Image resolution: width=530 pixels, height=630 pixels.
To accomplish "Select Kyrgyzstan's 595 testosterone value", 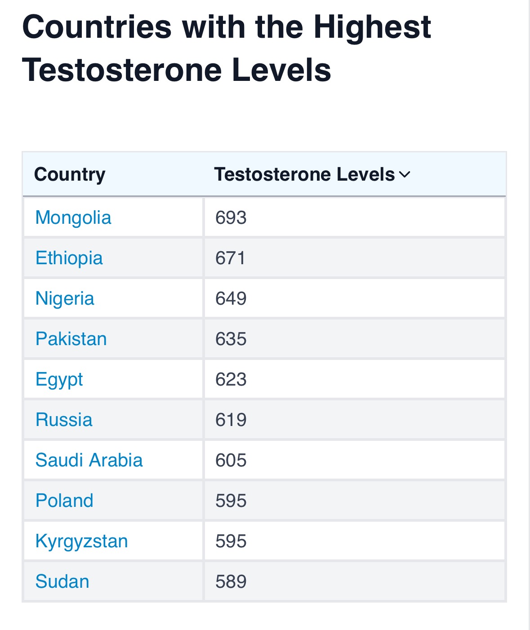I will [x=231, y=541].
